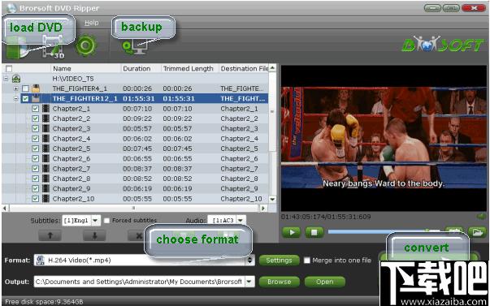Open the 3D video editor icon

coord(53,47)
